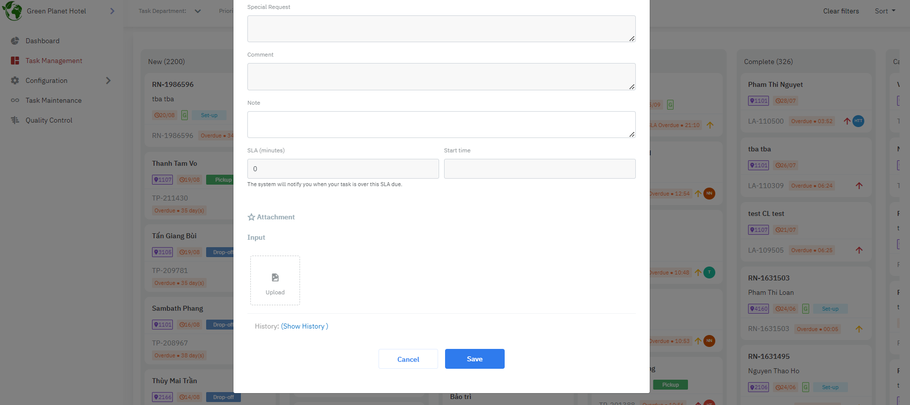Click the Attachment star icon

pos(251,217)
